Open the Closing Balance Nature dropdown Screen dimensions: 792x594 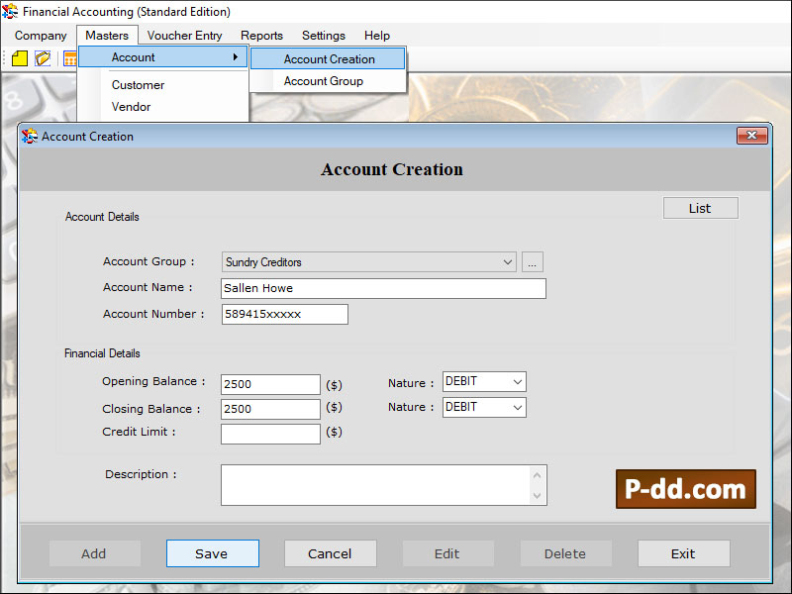516,407
